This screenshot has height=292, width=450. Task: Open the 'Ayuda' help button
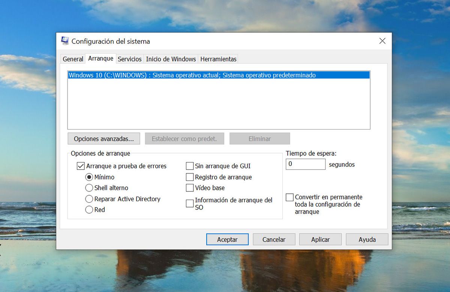point(367,239)
